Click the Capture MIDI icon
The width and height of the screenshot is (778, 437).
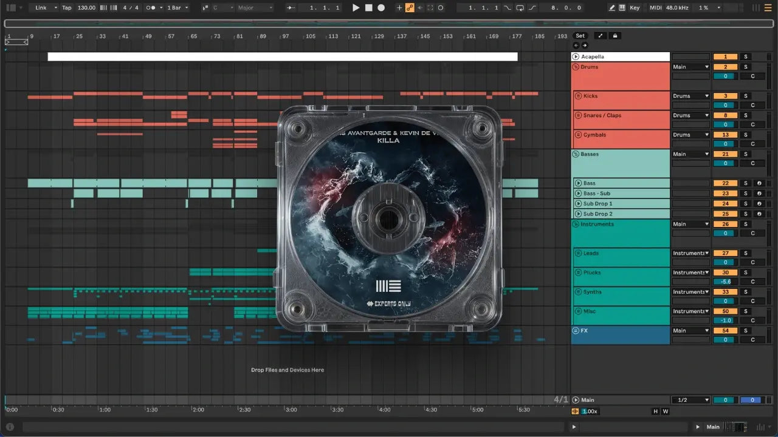(x=430, y=8)
